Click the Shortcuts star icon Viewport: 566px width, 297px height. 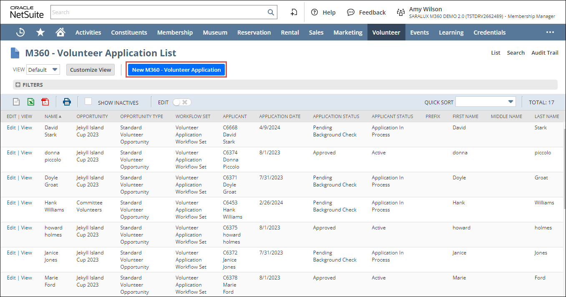[x=40, y=32]
